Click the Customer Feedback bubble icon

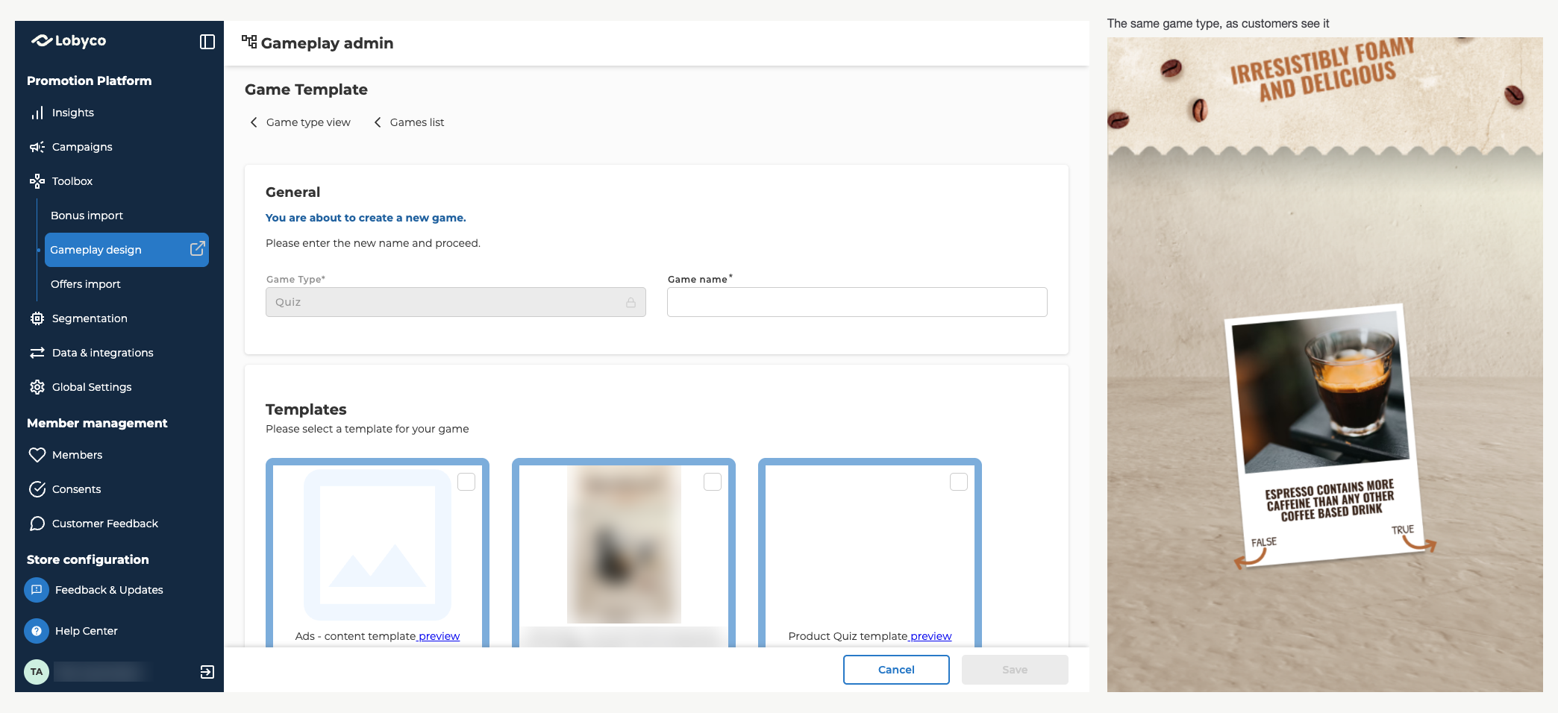click(x=37, y=524)
